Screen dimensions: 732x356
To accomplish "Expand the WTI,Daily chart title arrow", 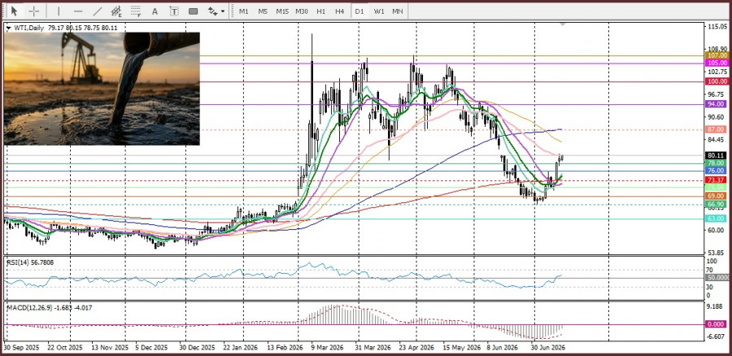I will coord(8,28).
